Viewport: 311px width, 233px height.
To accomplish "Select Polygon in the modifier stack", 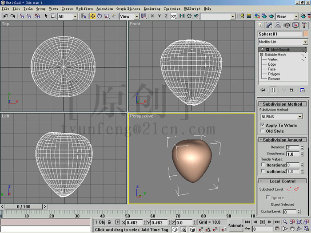I will [274, 74].
